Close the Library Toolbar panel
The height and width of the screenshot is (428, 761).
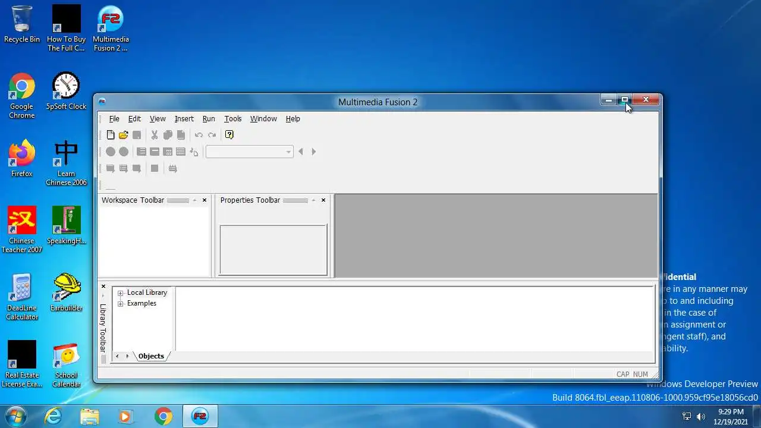[x=103, y=287]
